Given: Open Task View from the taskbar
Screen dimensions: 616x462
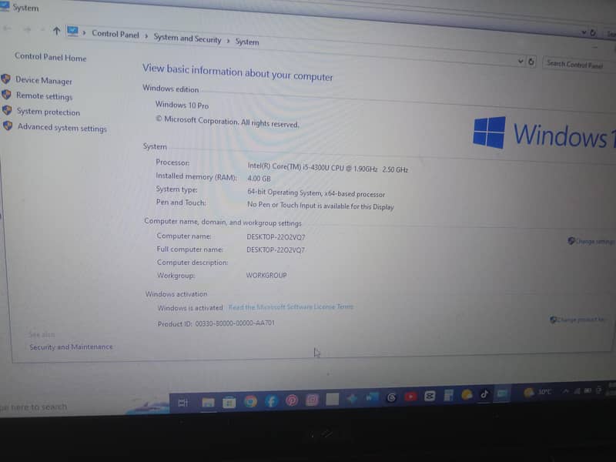Looking at the screenshot, I should tap(182, 403).
